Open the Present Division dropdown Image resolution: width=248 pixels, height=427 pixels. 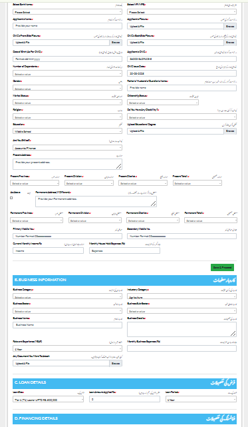click(x=89, y=183)
